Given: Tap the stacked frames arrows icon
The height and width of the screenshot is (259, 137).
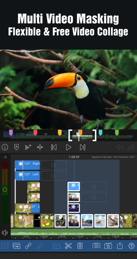Looking at the screenshot, I should click(17, 246).
